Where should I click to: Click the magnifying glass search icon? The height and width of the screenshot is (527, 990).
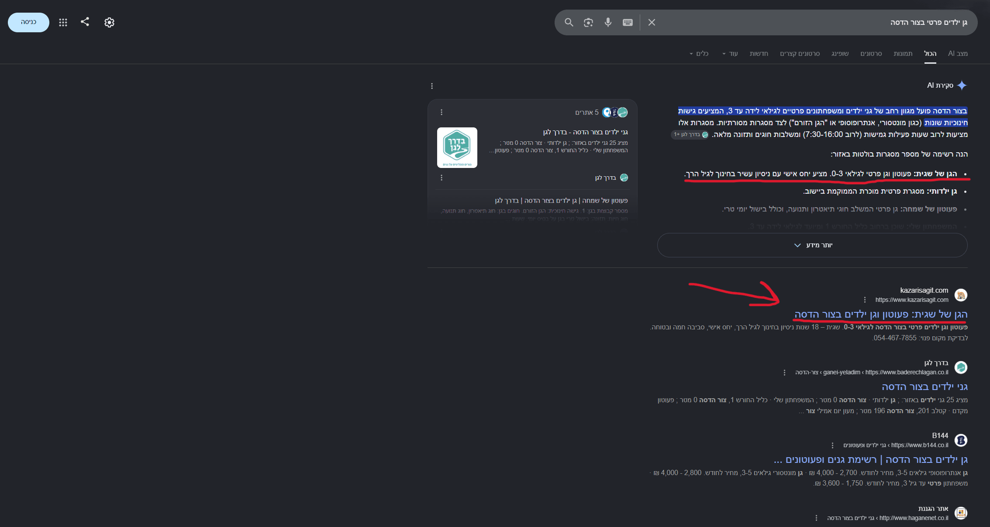569,22
